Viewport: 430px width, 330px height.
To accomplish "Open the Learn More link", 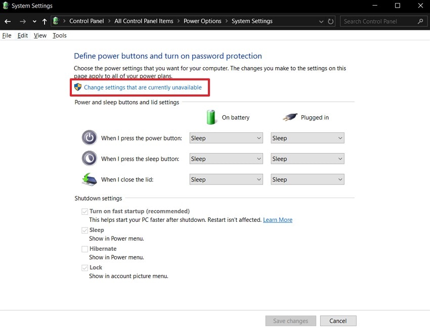I will coord(278,220).
